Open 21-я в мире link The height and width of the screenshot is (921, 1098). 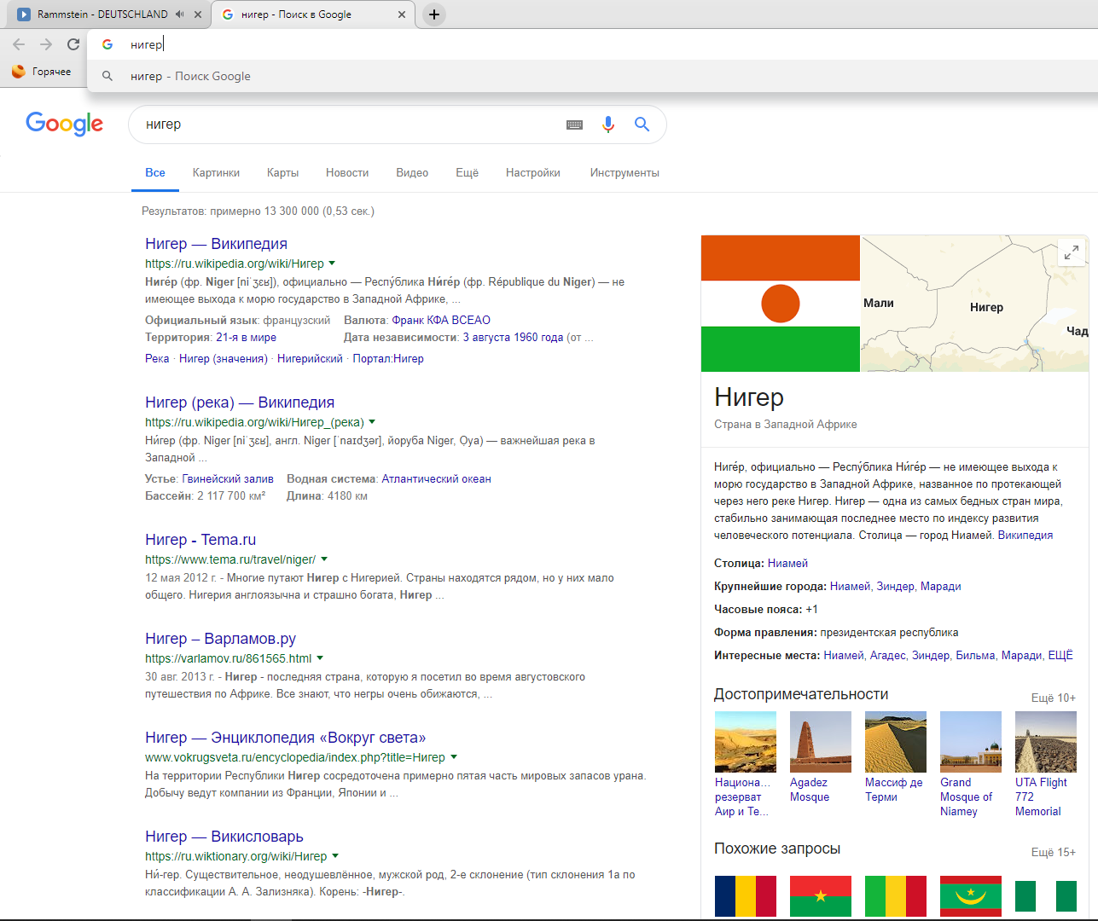pos(246,337)
